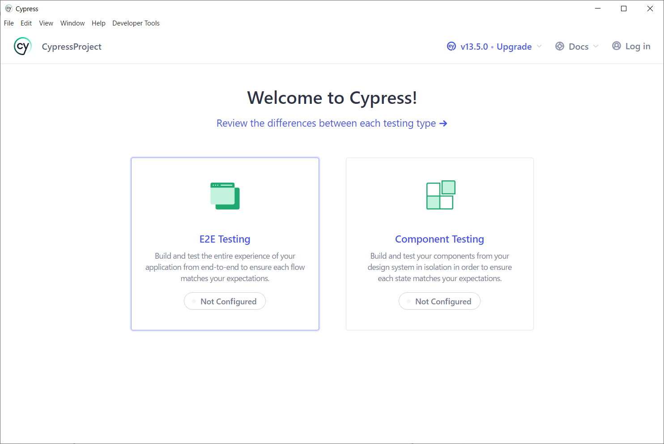Click the arrow after the review differences link
Screen dimensions: 664x444
pos(443,124)
